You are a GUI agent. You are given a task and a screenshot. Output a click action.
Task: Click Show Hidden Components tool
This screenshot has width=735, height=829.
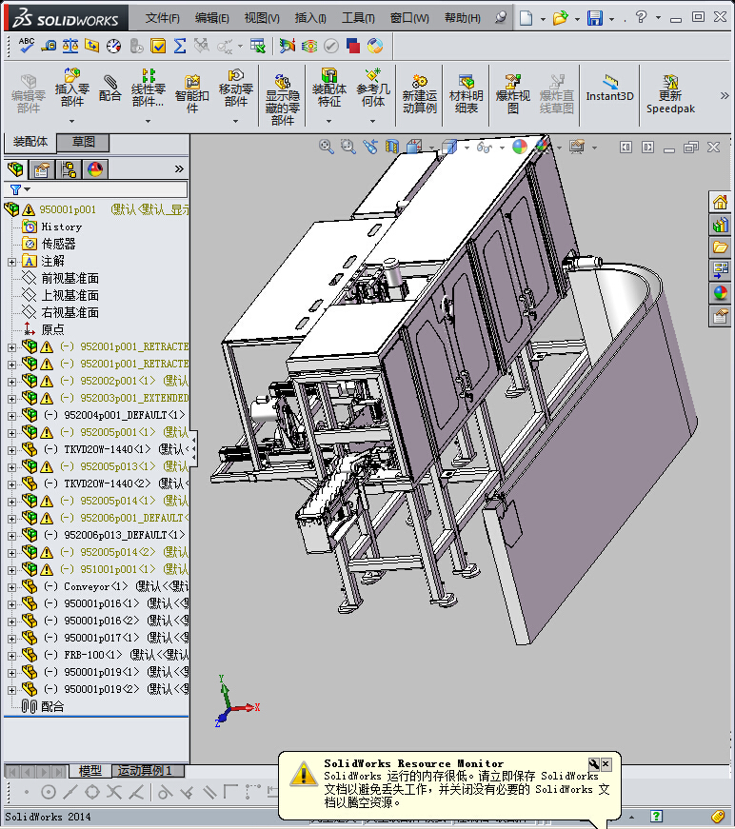[x=283, y=99]
